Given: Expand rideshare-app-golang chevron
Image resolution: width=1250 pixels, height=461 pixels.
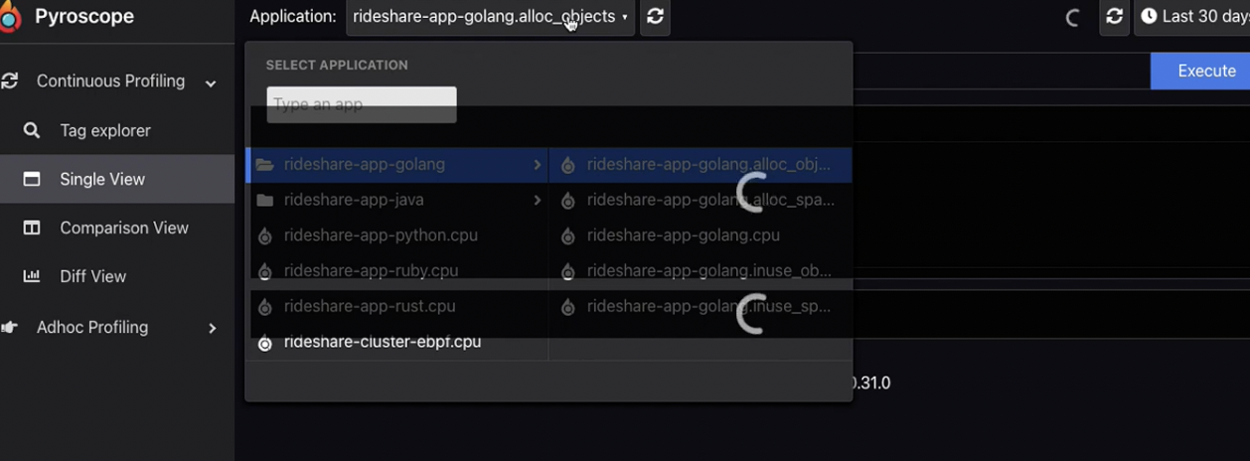Looking at the screenshot, I should [x=537, y=165].
